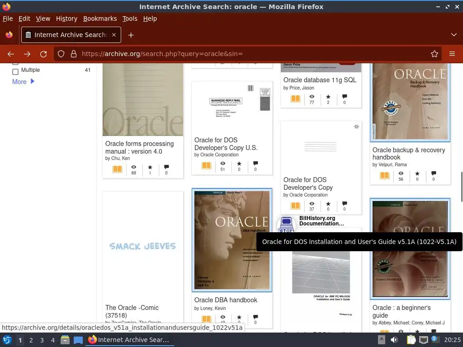Click book icon under Oracle for DOS Developer's Copy U.S.
This screenshot has width=463, height=347.
pos(206,165)
